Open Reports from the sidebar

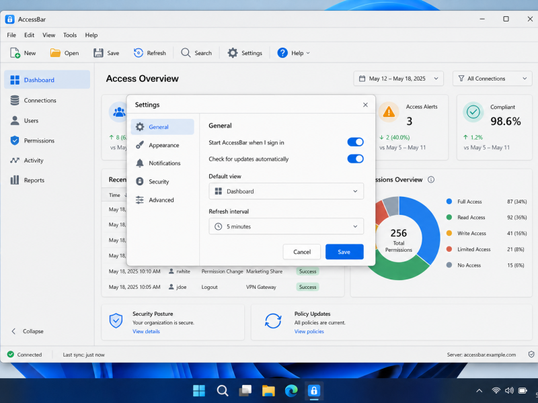[47, 180]
